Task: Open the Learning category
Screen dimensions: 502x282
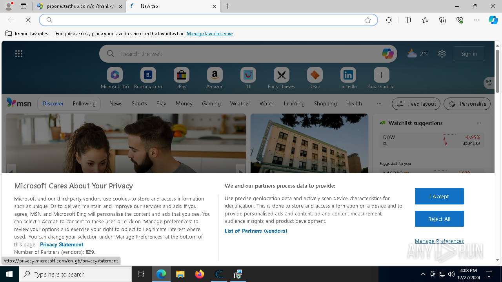Action: pos(294,103)
